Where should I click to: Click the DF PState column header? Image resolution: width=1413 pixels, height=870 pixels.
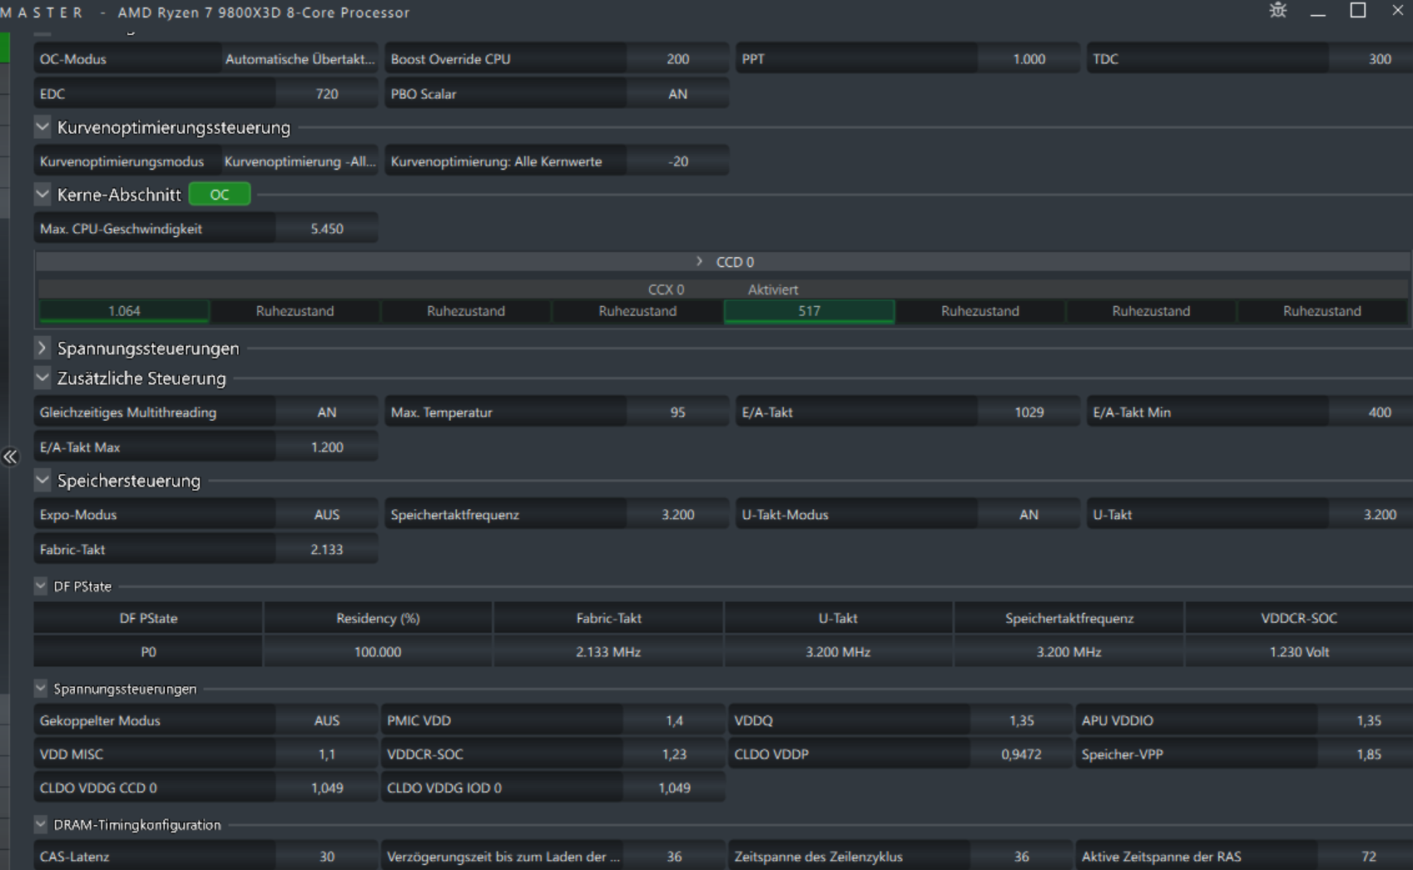pos(148,618)
